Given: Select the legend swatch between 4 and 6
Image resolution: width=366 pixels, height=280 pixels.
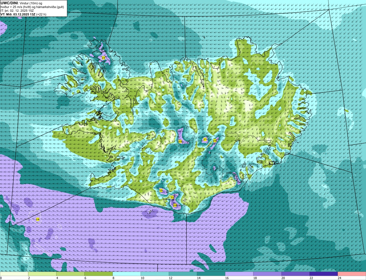Looking at the screenshot, I should (x=70, y=274).
